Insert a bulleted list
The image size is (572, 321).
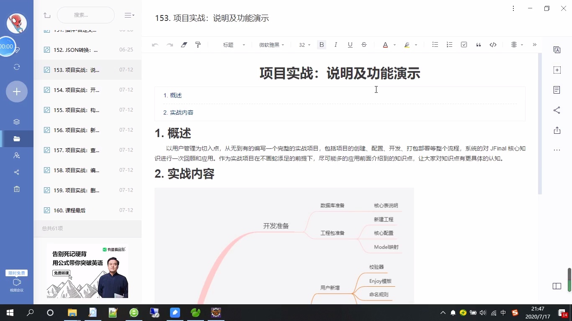coord(435,45)
